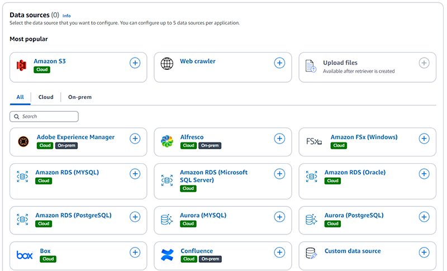Click the document upload icon

311,66
